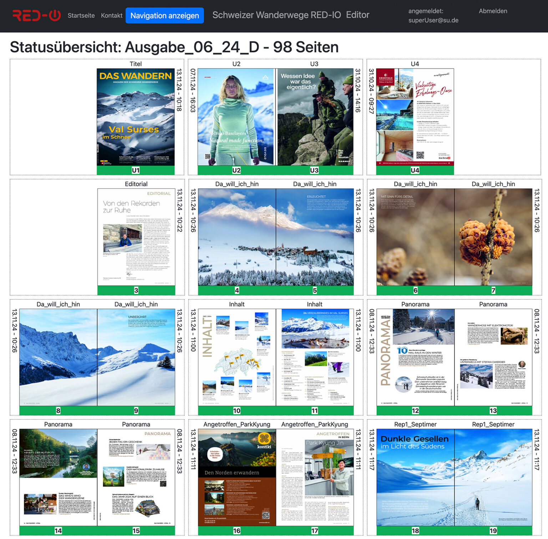The width and height of the screenshot is (548, 539).
Task: Open the Panorama page 12 thumbnail
Action: click(x=415, y=357)
